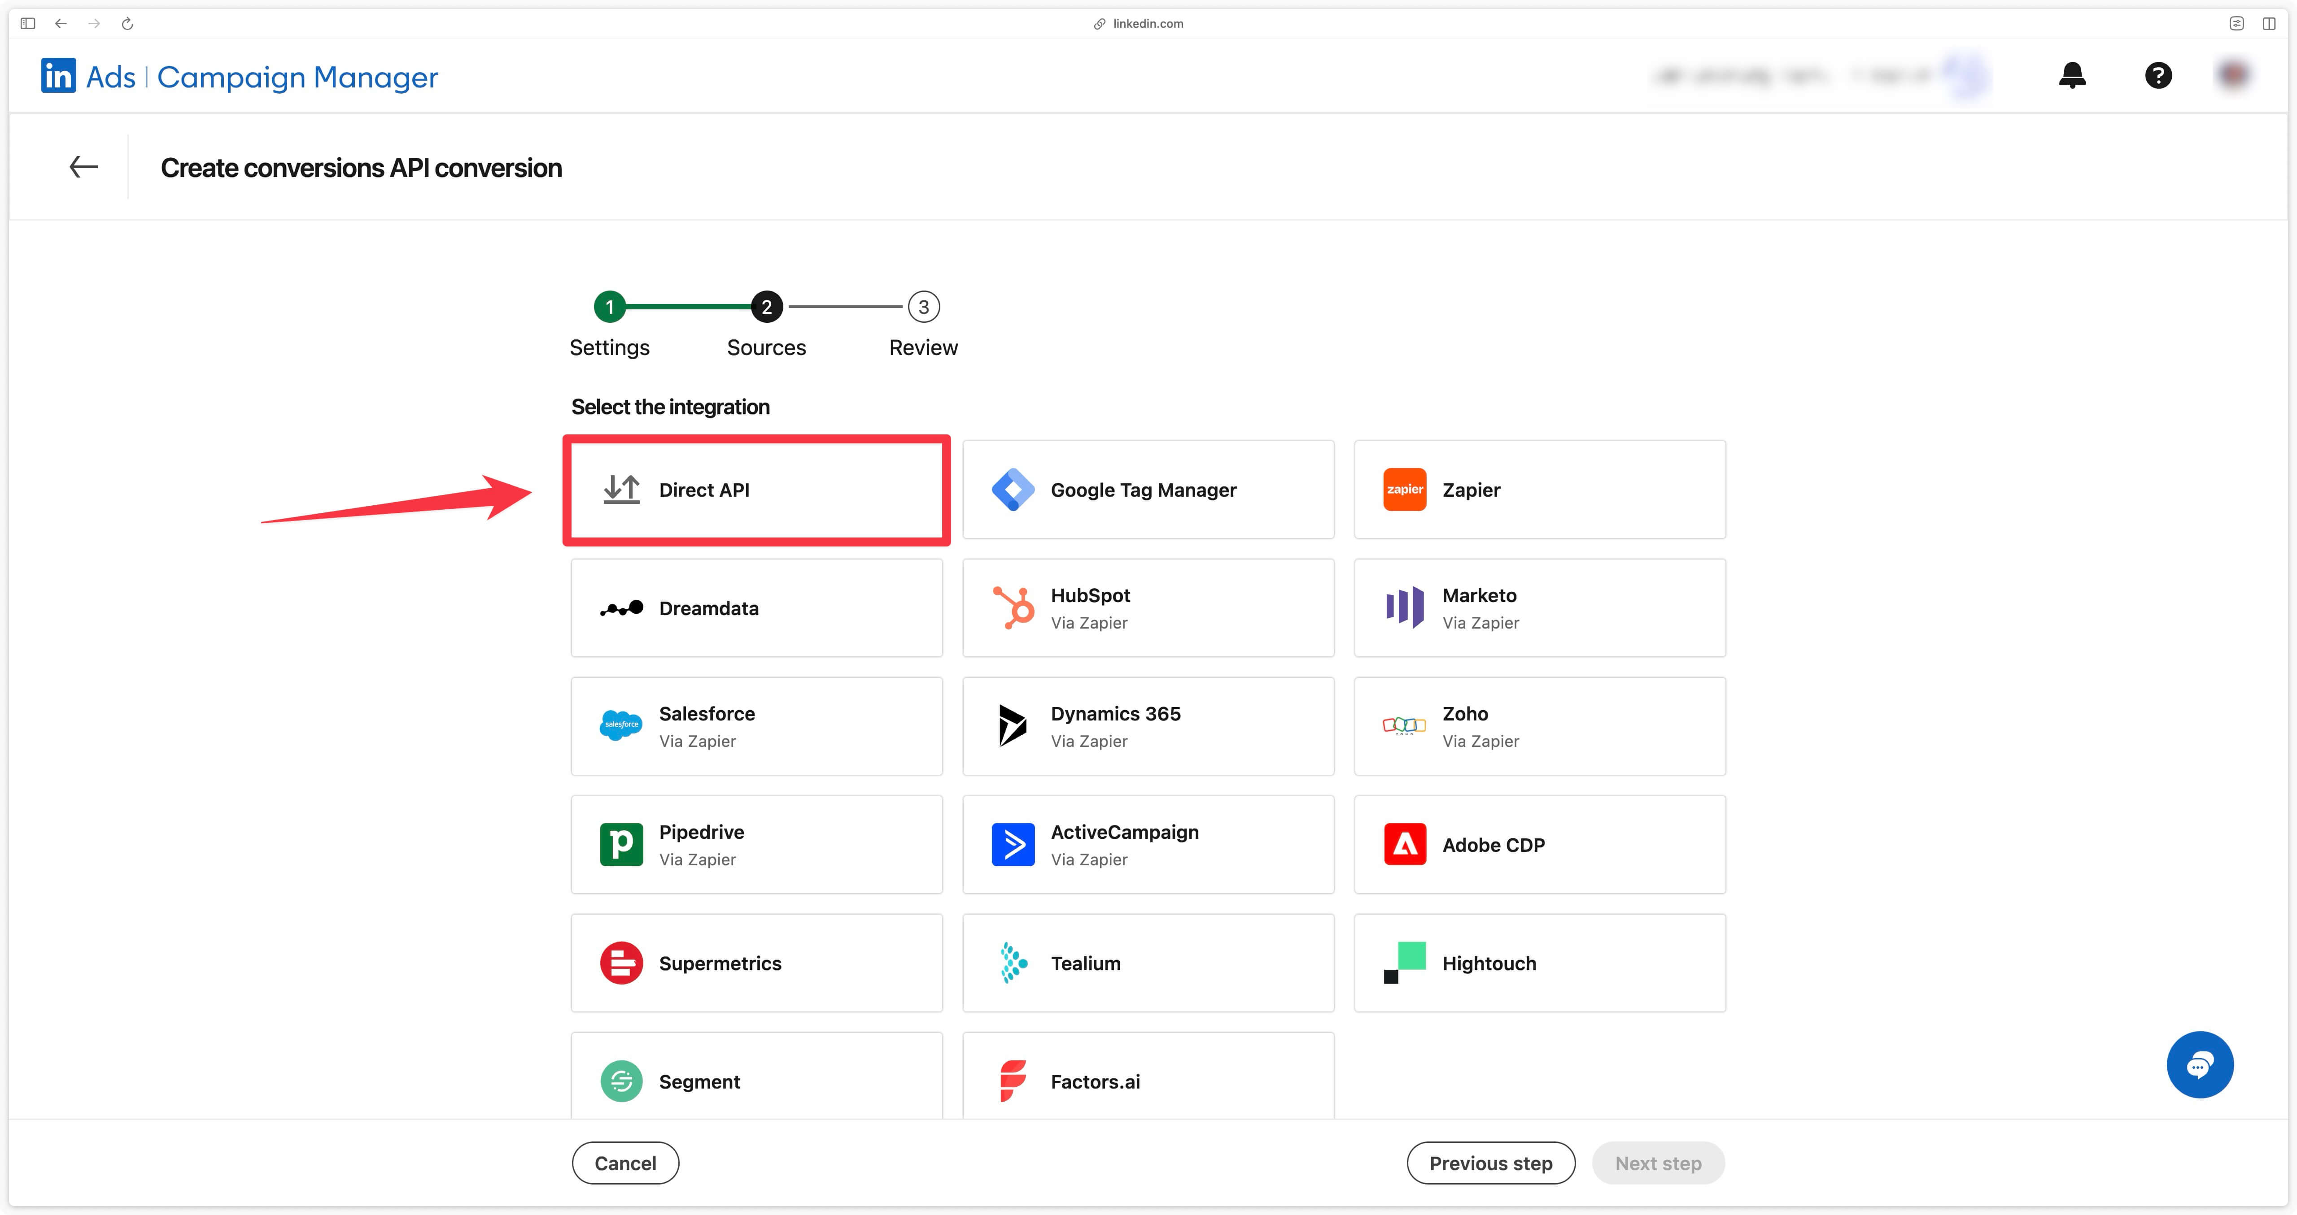Click Via Zapier text under Pipedrive
The image size is (2297, 1215).
pos(697,859)
